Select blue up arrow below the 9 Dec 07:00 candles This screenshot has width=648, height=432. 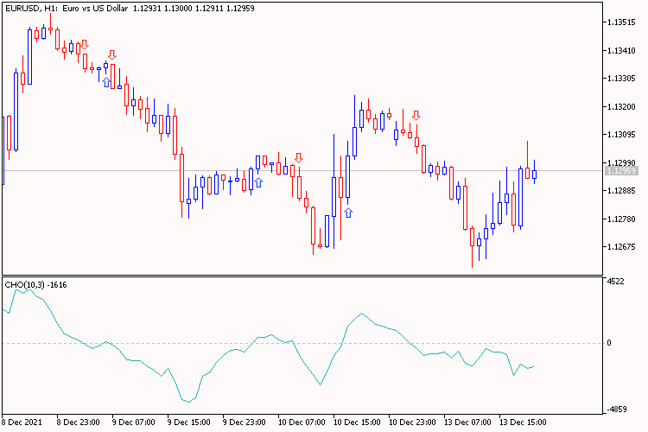point(106,82)
